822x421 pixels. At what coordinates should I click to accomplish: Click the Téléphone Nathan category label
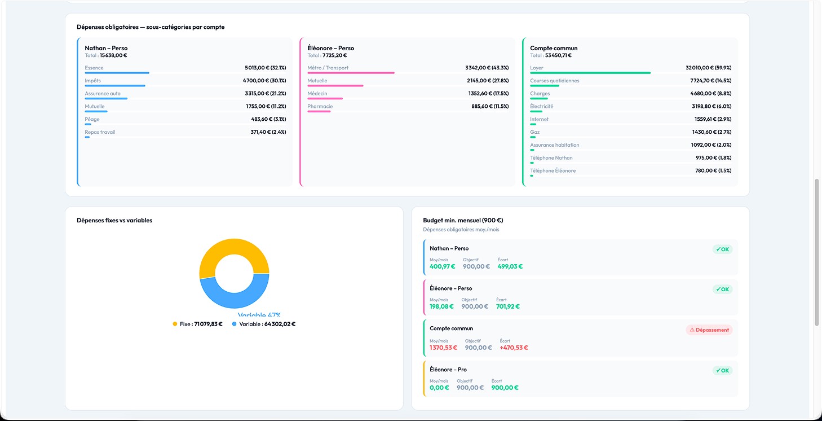pyautogui.click(x=551, y=158)
